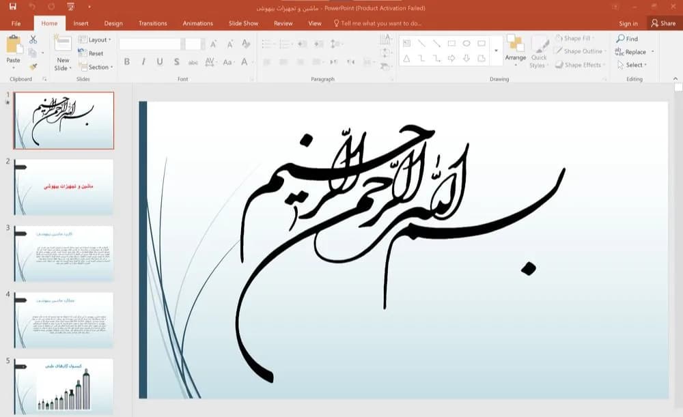Image resolution: width=683 pixels, height=417 pixels.
Task: Toggle Bold formatting
Action: pos(127,62)
